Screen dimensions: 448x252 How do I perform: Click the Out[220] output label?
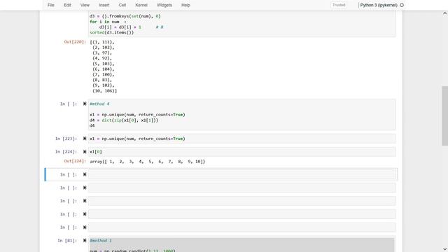(x=75, y=42)
